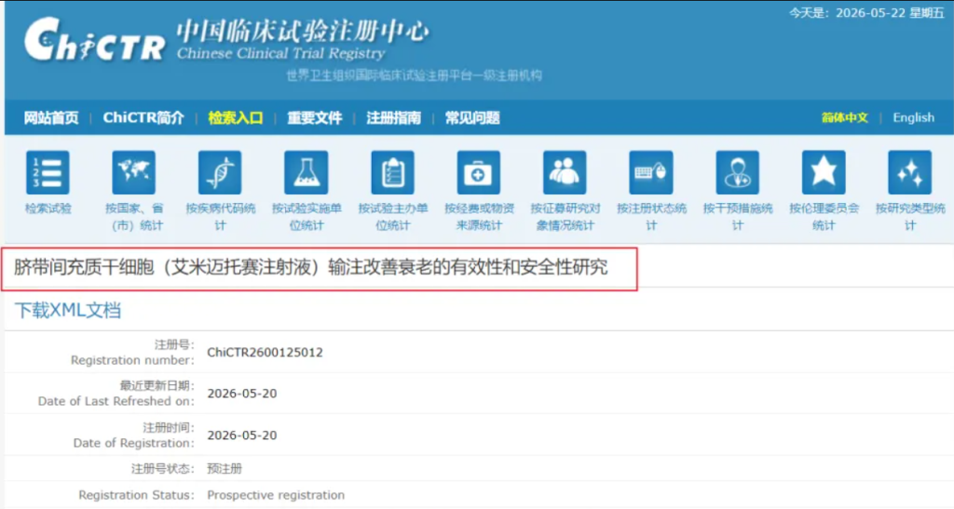
Task: Click 按研究类型统计 label
Action: pyautogui.click(x=910, y=217)
